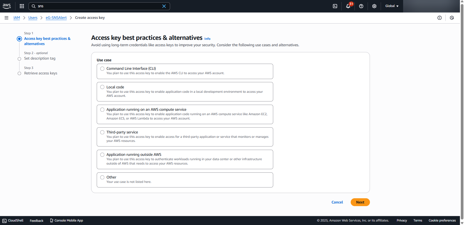Viewport: 464px width, 225px height.
Task: Open the notifications bell
Action: (x=348, y=6)
